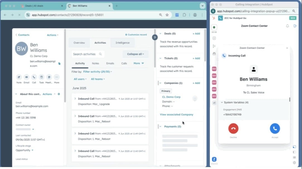This screenshot has height=169, width=302.
Task: Click the Note icon under the contact name
Action: coord(19,77)
